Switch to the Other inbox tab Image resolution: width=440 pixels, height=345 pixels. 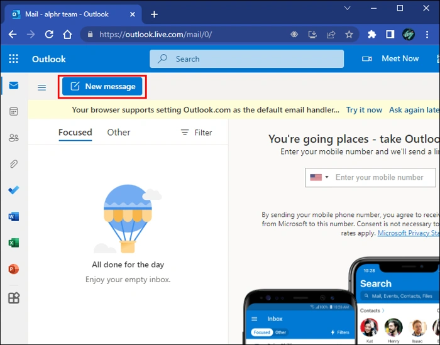[x=119, y=133]
